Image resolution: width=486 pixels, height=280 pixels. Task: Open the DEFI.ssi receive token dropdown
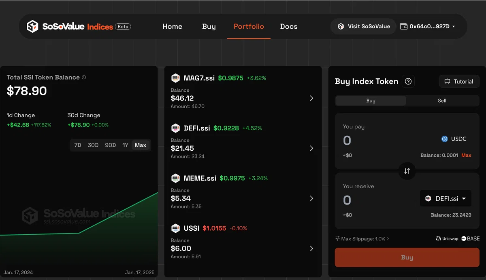click(446, 198)
